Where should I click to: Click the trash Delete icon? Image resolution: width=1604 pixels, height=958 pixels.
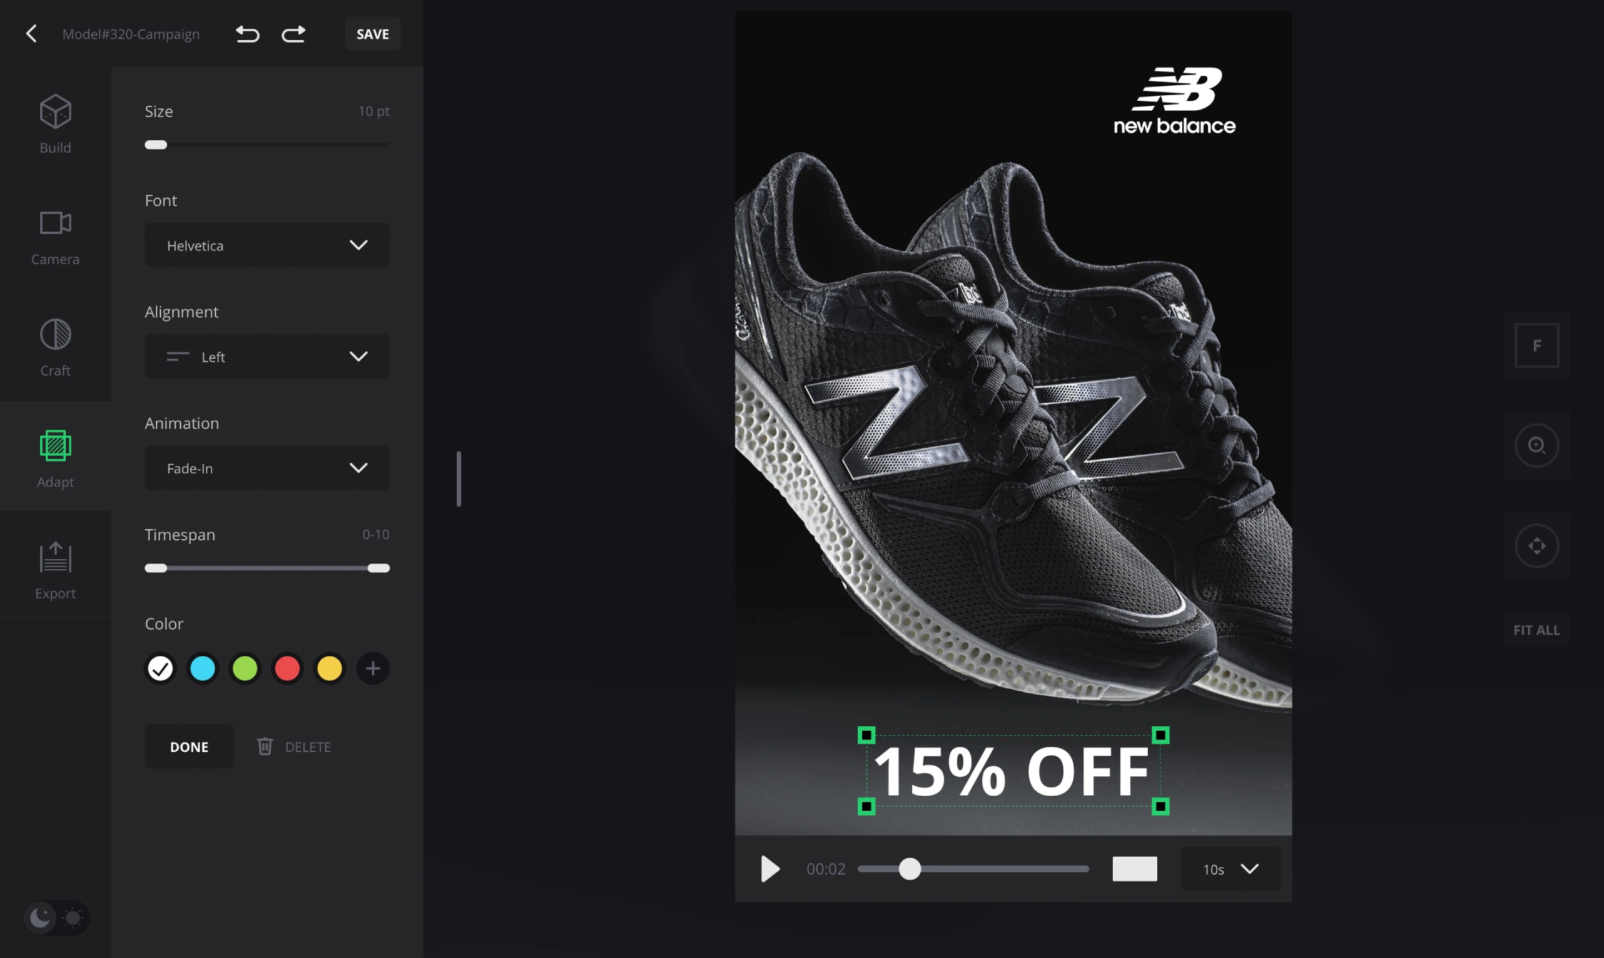click(265, 746)
